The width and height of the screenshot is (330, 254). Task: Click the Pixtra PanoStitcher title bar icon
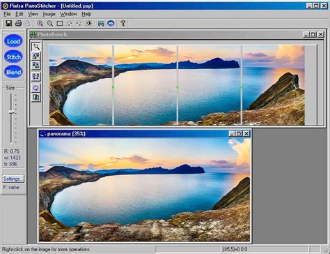(6, 6)
